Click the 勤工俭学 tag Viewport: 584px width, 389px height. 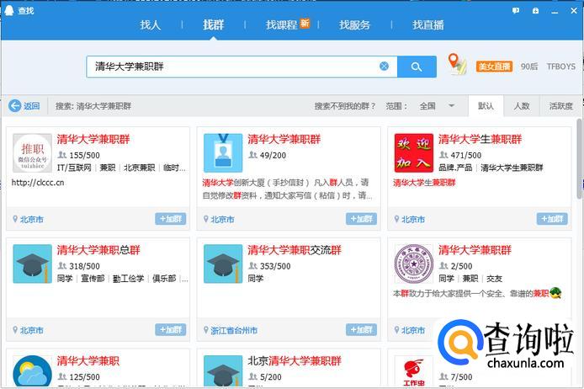128,279
